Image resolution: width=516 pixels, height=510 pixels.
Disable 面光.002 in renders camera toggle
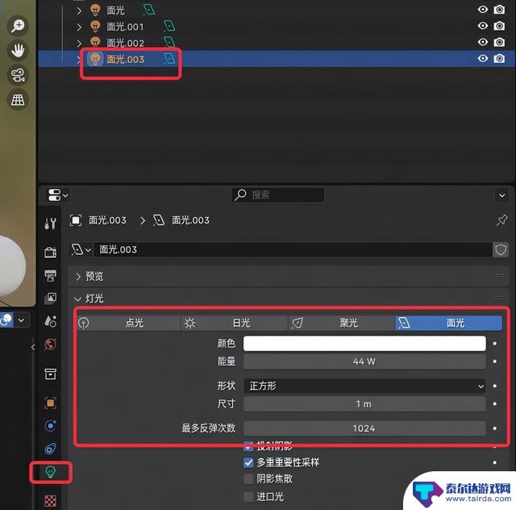point(499,42)
